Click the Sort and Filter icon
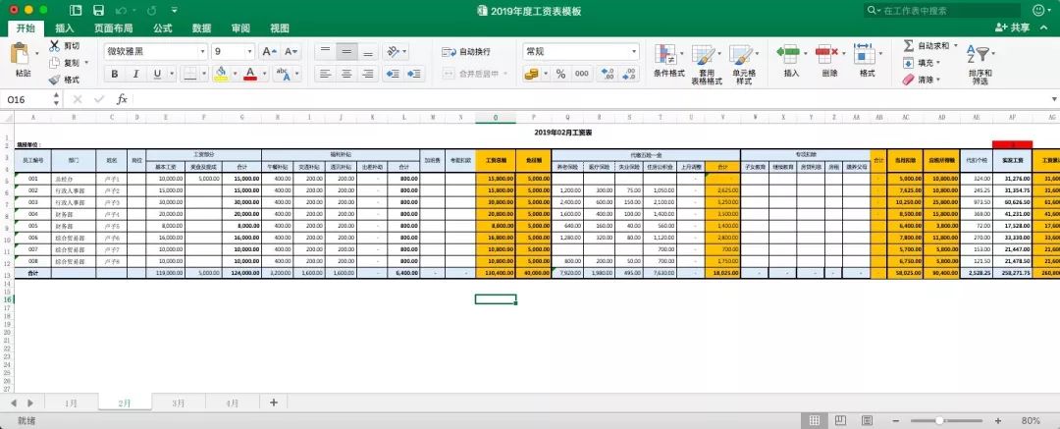 coord(979,64)
